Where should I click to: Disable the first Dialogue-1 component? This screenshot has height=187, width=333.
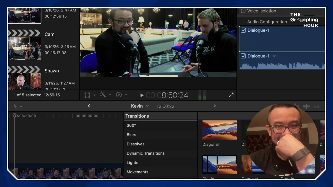click(x=243, y=30)
